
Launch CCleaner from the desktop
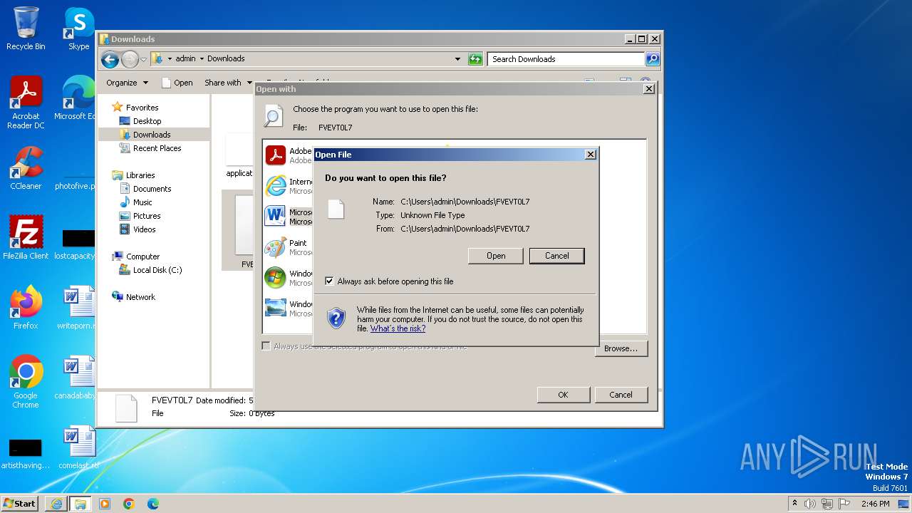[x=26, y=168]
